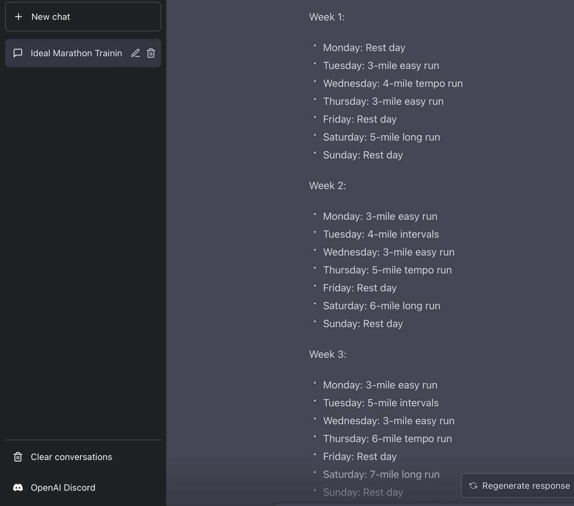574x506 pixels.
Task: Click the chat bubble icon beside Ideal Marathon Trainin
Action: (x=18, y=53)
